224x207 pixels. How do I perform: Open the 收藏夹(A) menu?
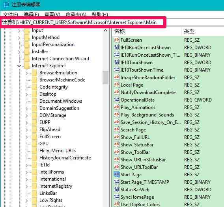(76, 14)
